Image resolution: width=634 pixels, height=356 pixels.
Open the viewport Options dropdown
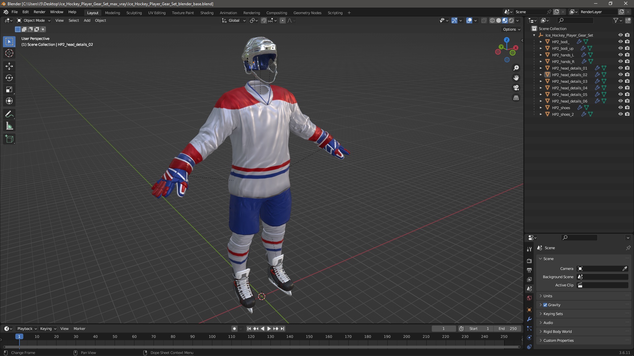click(x=511, y=29)
